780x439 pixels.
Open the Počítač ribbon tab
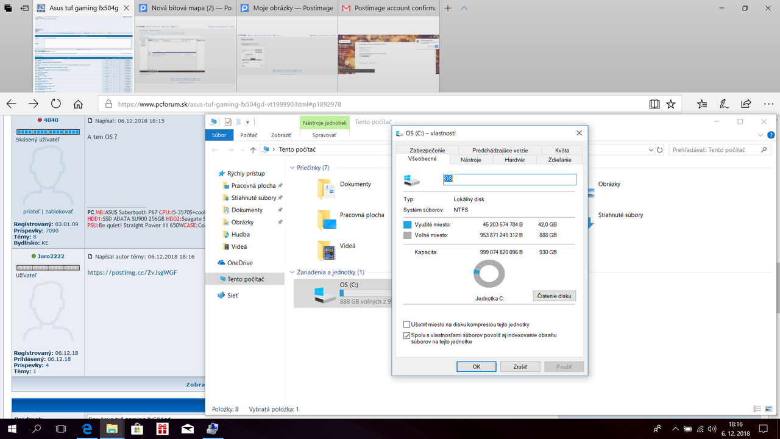pyautogui.click(x=249, y=135)
